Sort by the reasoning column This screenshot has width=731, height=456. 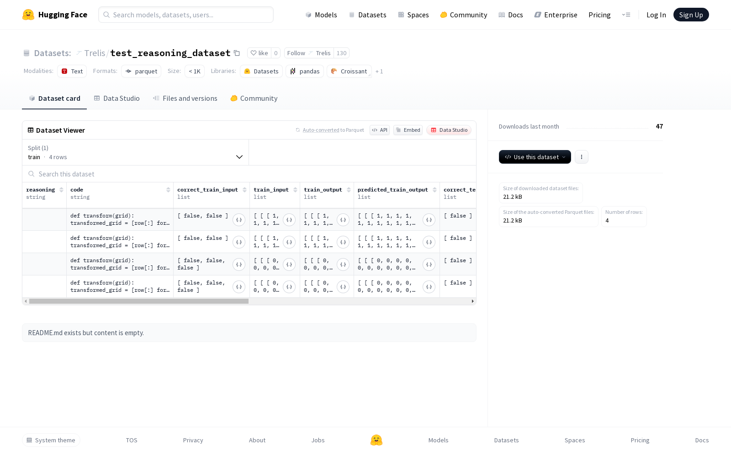click(62, 190)
